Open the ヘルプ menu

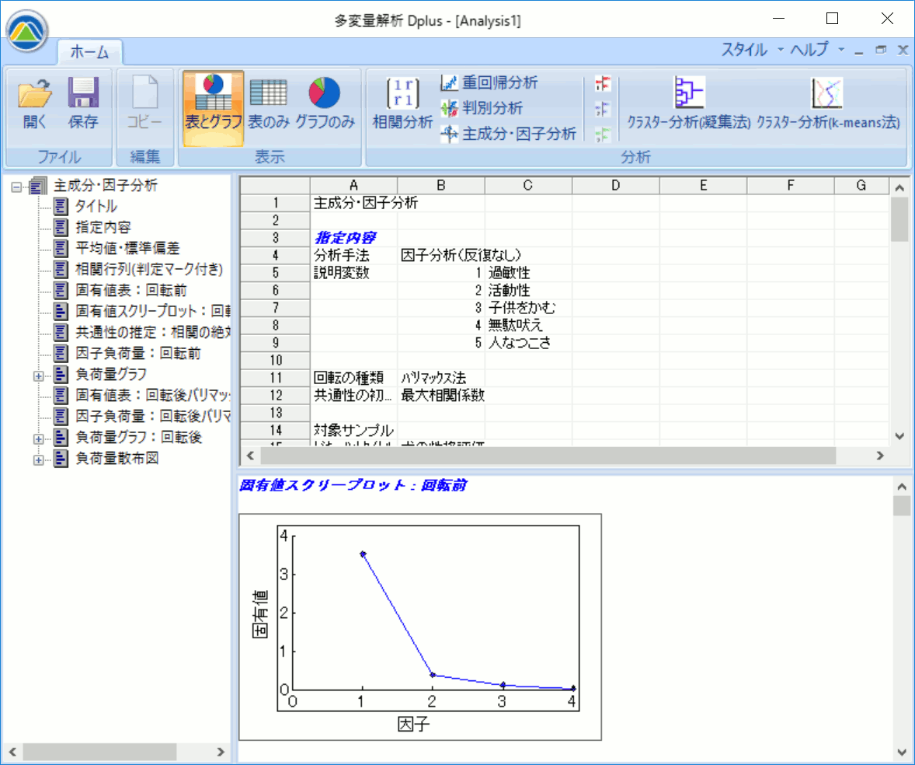click(x=809, y=50)
